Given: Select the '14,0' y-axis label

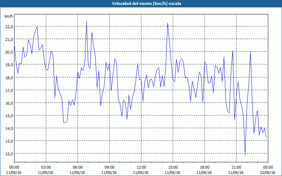Looking at the screenshot, I should coord(10,128).
